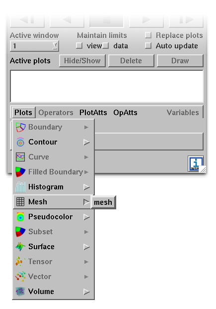Open the output information window icon

click(x=196, y=163)
